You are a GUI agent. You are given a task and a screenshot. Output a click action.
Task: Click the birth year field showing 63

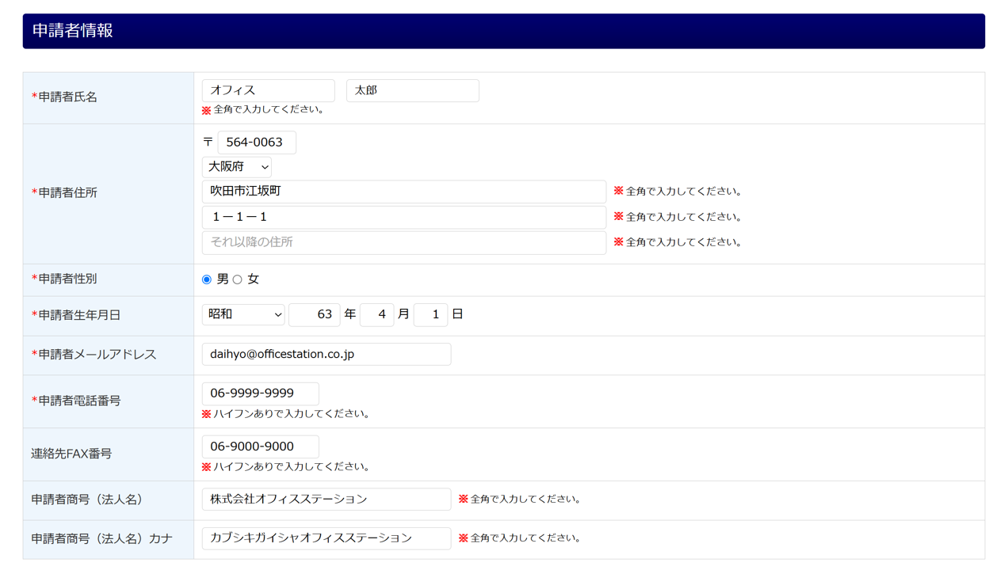tap(315, 314)
